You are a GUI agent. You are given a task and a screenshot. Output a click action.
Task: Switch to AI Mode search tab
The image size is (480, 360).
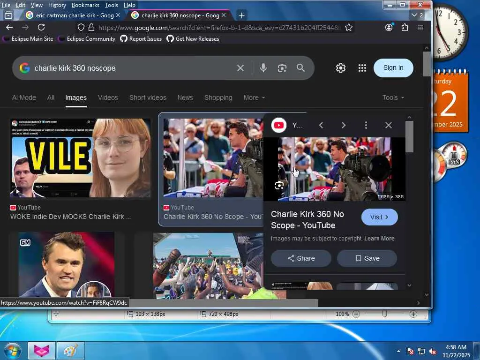coord(24,97)
